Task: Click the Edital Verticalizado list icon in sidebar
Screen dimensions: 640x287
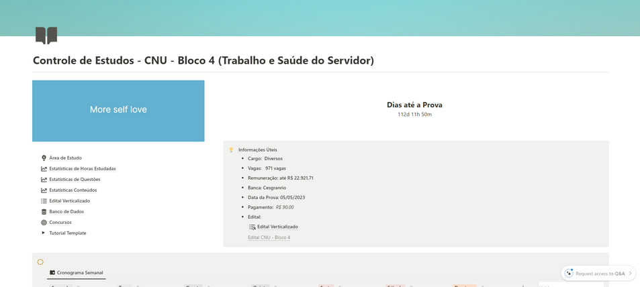Action: [44, 201]
